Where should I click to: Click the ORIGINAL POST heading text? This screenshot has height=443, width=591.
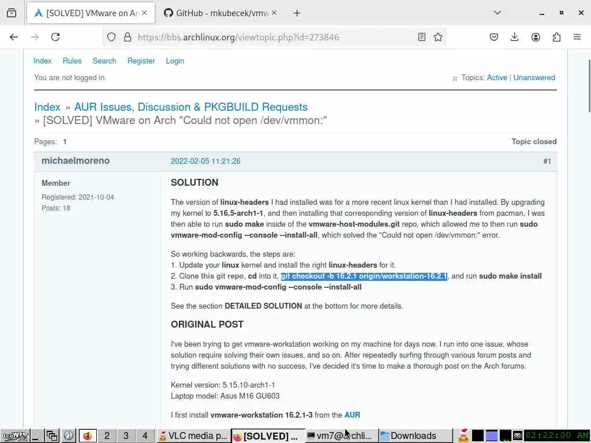[207, 324]
